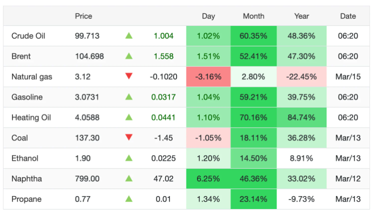This screenshot has height=214, width=375.
Task: Click the green up arrow beside Brent
Action: tap(129, 56)
